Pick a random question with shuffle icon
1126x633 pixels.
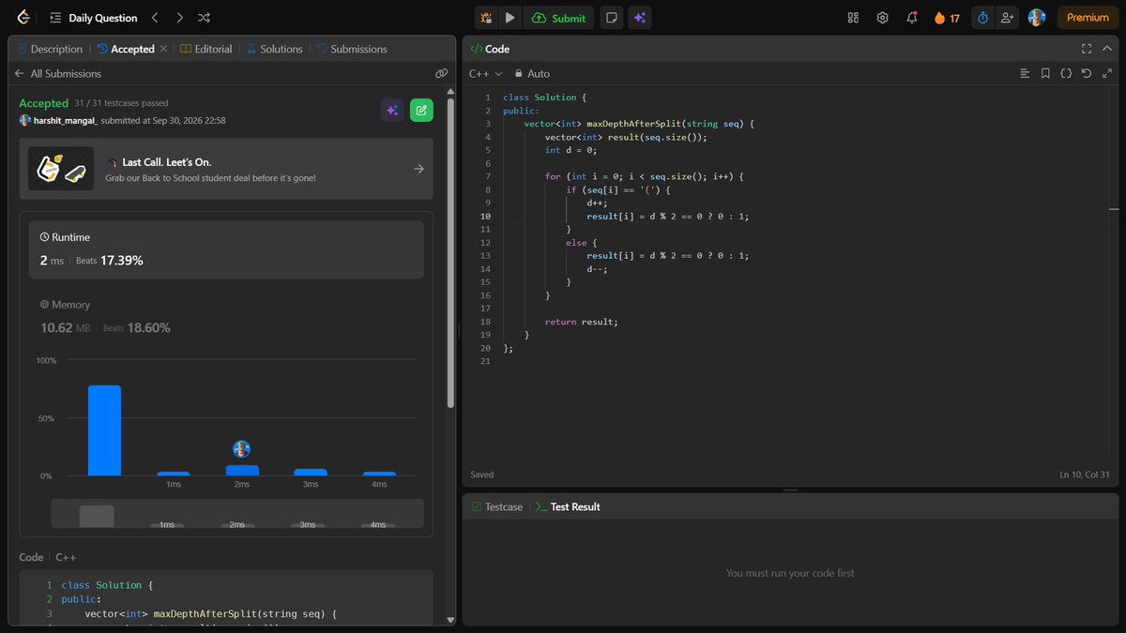pos(204,18)
